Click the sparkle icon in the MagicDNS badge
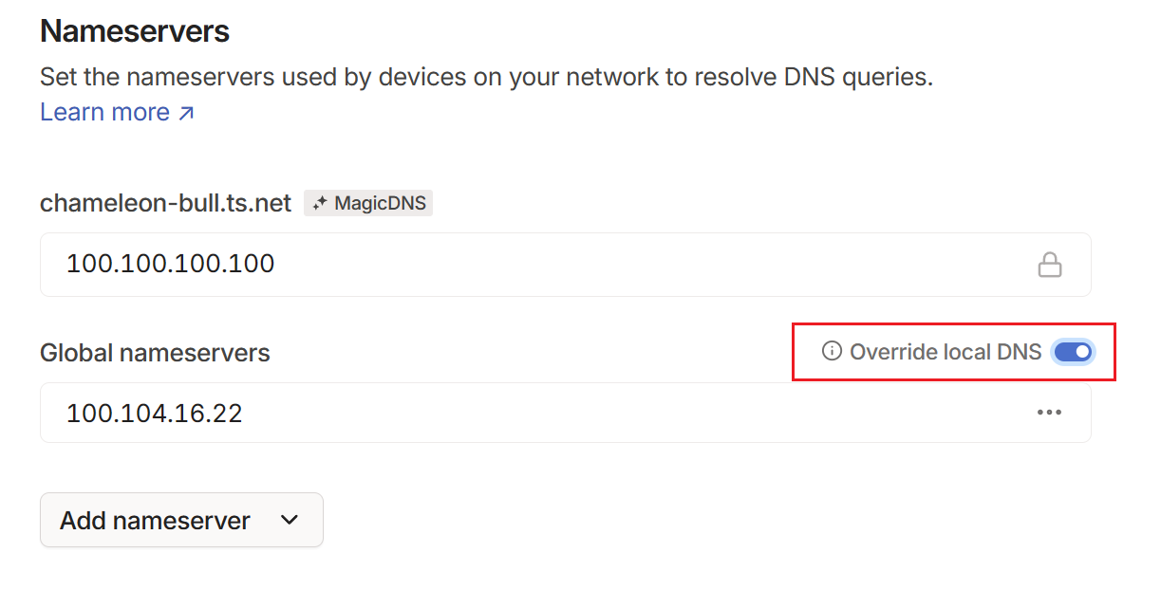The image size is (1161, 590). [x=320, y=203]
